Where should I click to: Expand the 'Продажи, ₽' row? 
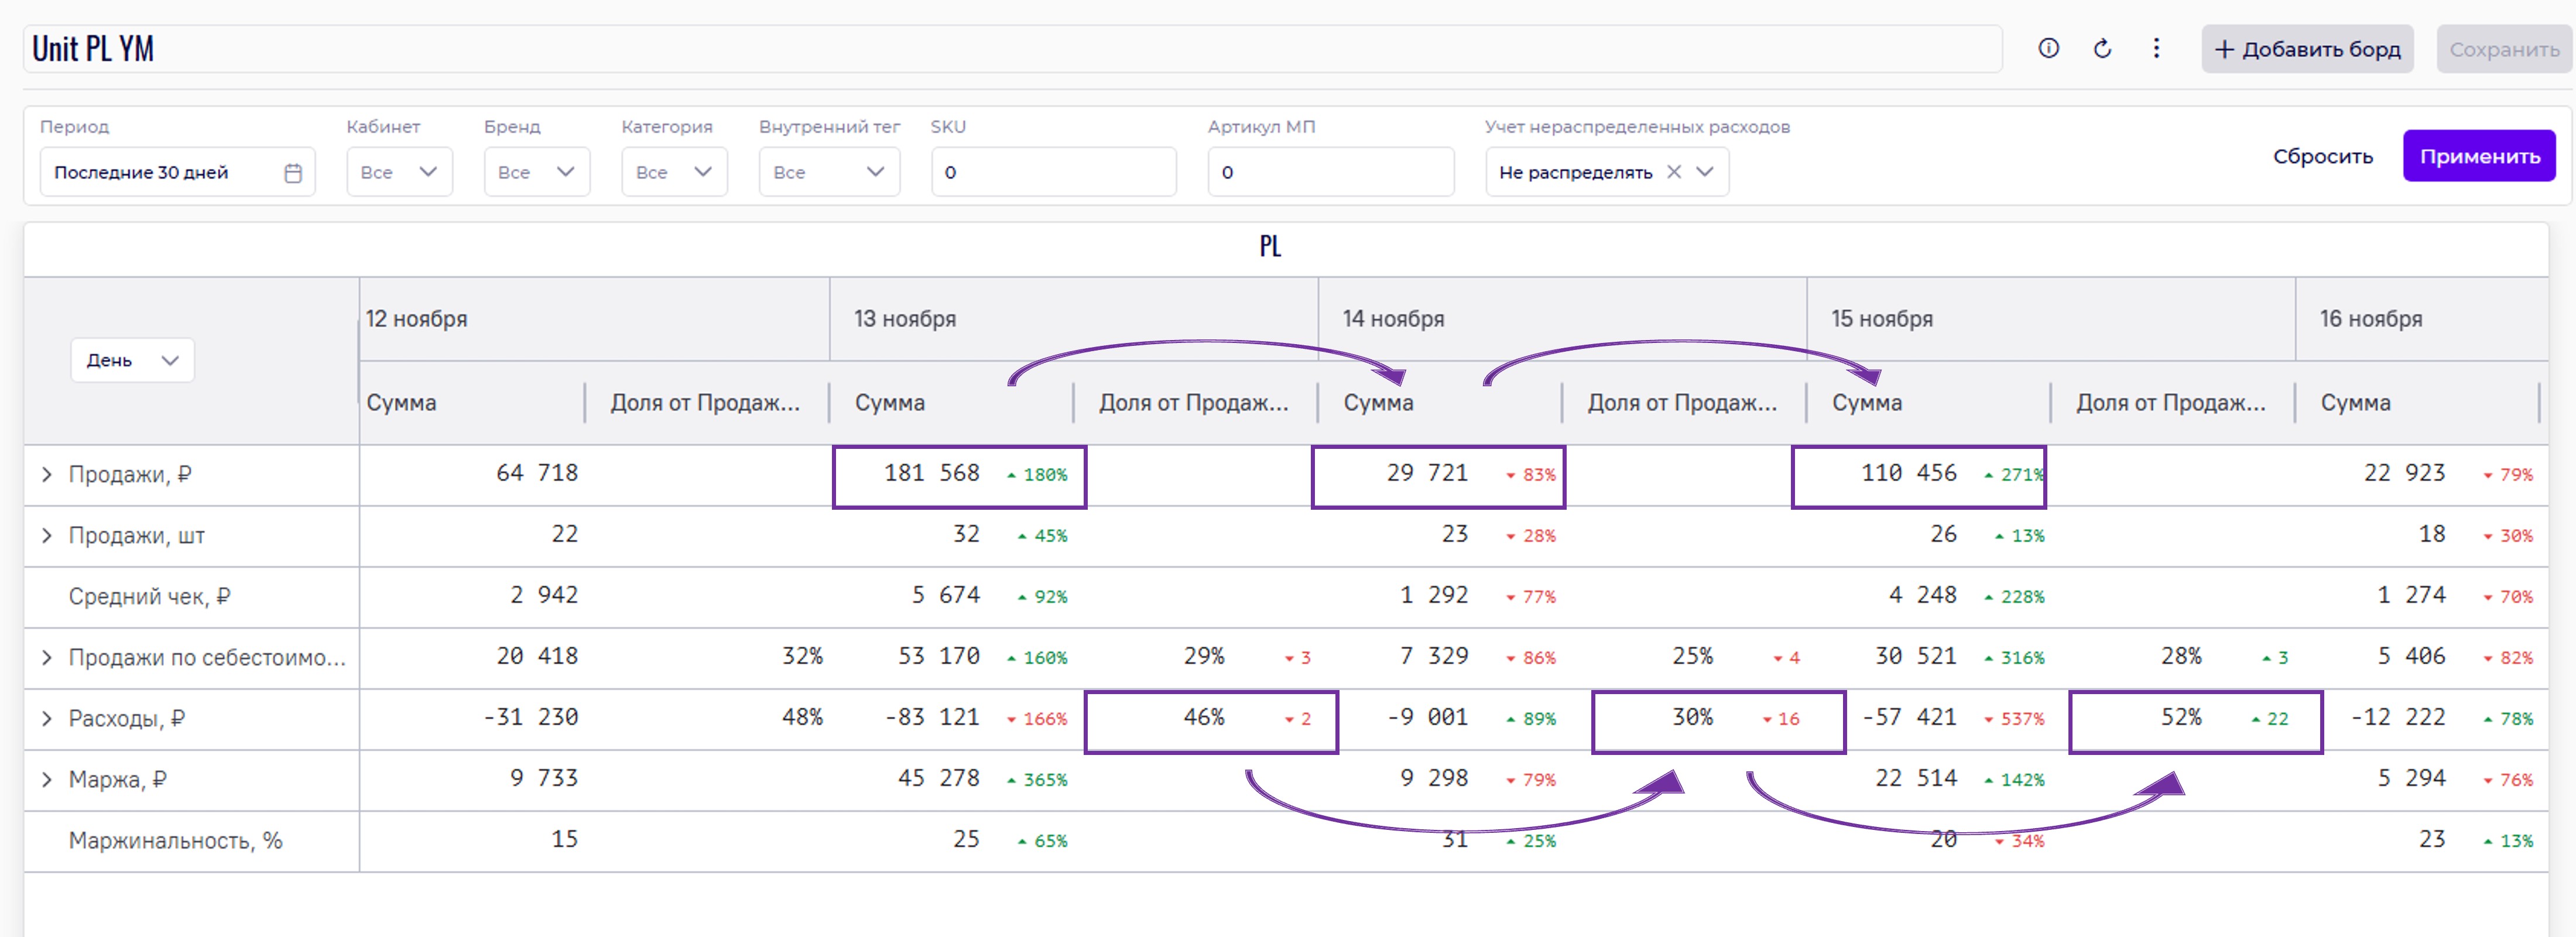pos(46,475)
